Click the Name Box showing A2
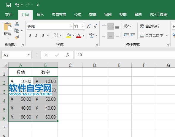175x137 pixels. (x=17, y=55)
